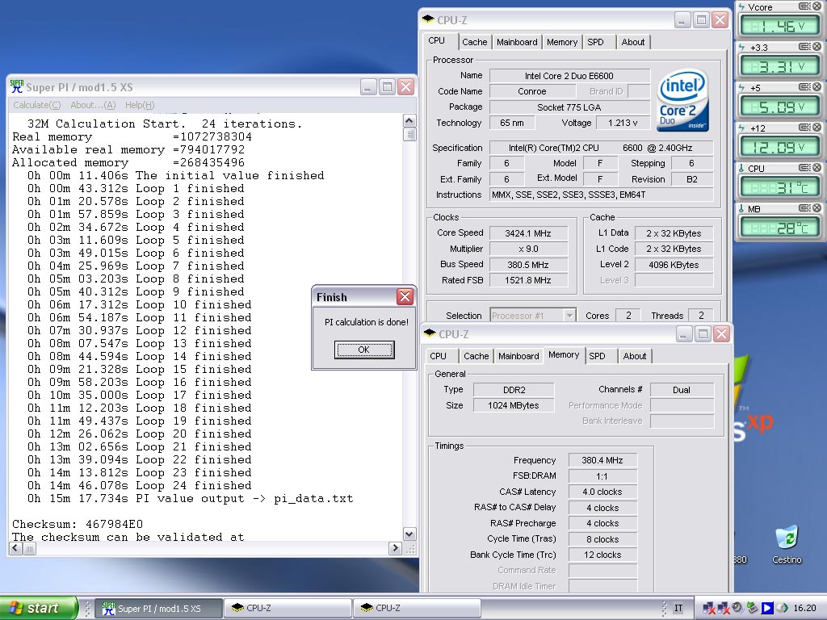This screenshot has width=827, height=620.
Task: Open the Help(H) menu in Super PI
Action: [x=140, y=105]
